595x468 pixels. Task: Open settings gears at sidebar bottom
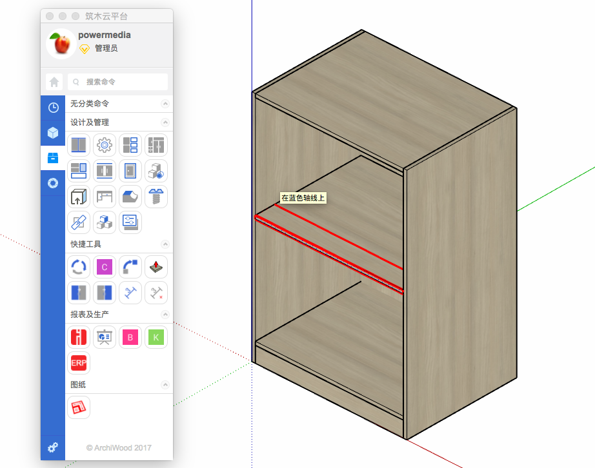53,447
